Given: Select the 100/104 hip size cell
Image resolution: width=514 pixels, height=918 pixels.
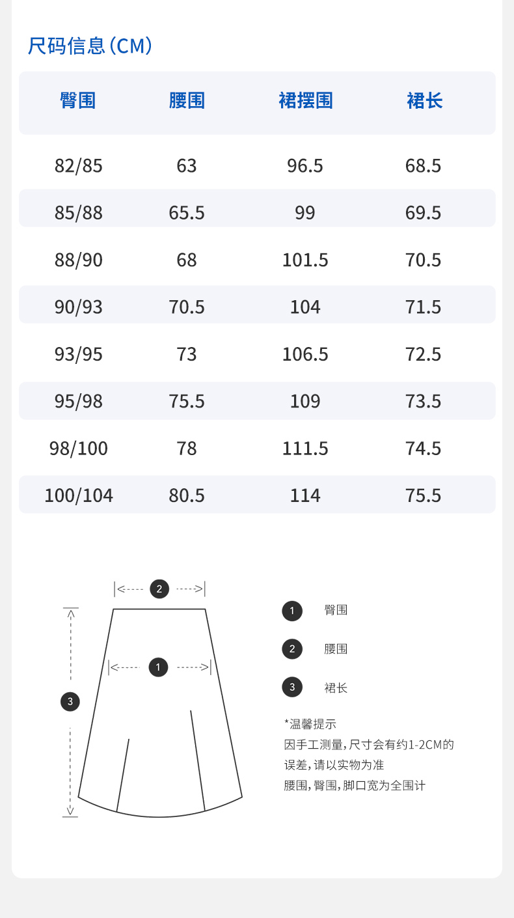Looking at the screenshot, I should tap(79, 495).
